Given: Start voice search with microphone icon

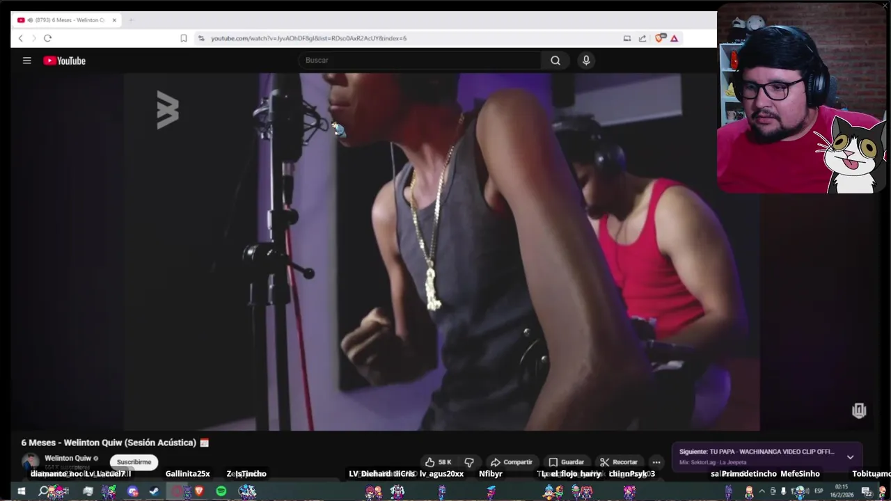Looking at the screenshot, I should pos(586,61).
